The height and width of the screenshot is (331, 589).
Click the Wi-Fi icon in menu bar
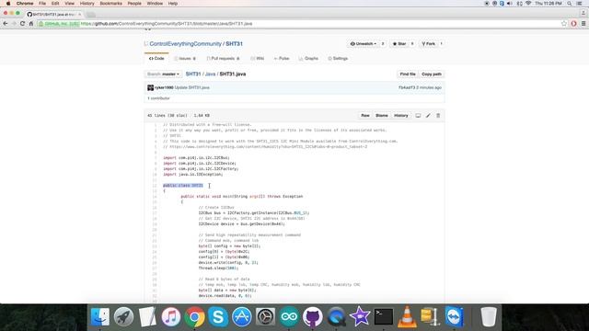coord(528,4)
